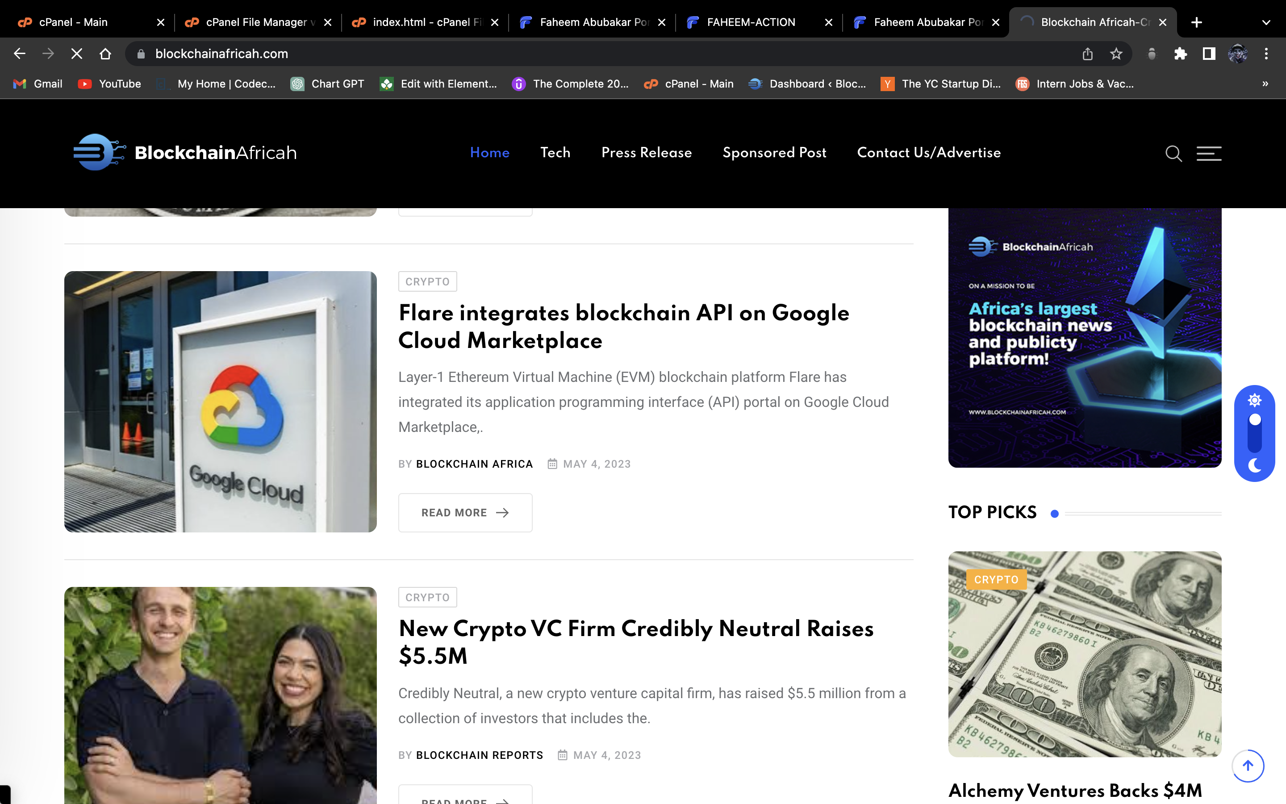The image size is (1286, 804).
Task: Click orange CRYPTO badge on dollar image
Action: coord(996,580)
